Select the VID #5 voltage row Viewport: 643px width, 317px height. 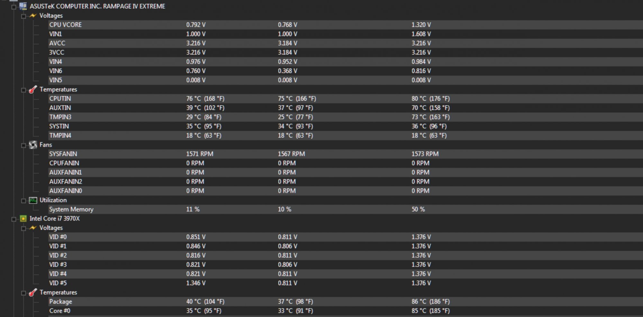(58, 283)
